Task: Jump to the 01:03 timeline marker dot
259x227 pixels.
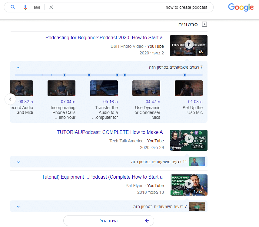Action: click(x=185, y=75)
